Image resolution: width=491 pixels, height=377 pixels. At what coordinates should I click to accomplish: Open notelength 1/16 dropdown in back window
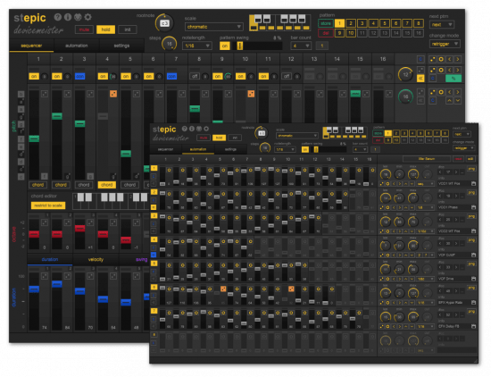tap(197, 46)
